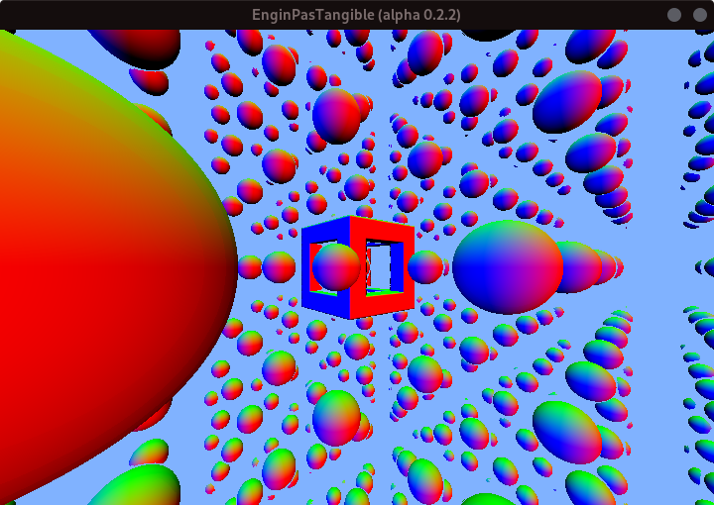Click the small sphere touching the cube's right side

point(425,267)
